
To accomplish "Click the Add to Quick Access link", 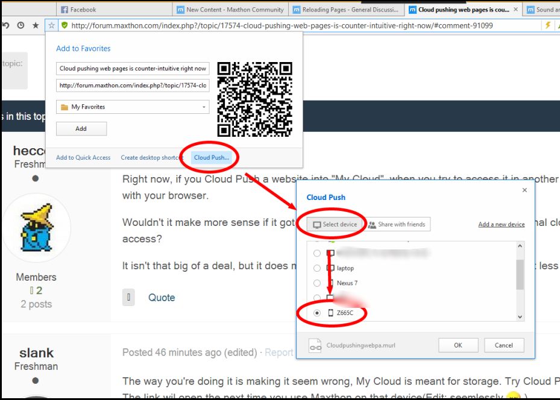I will (83, 157).
